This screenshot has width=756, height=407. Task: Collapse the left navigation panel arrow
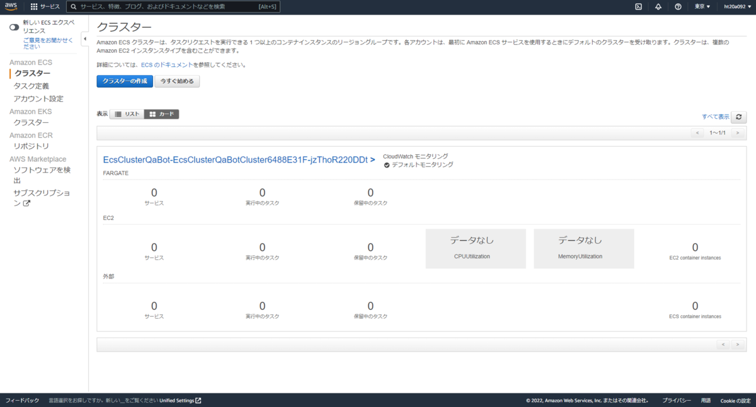[85, 40]
